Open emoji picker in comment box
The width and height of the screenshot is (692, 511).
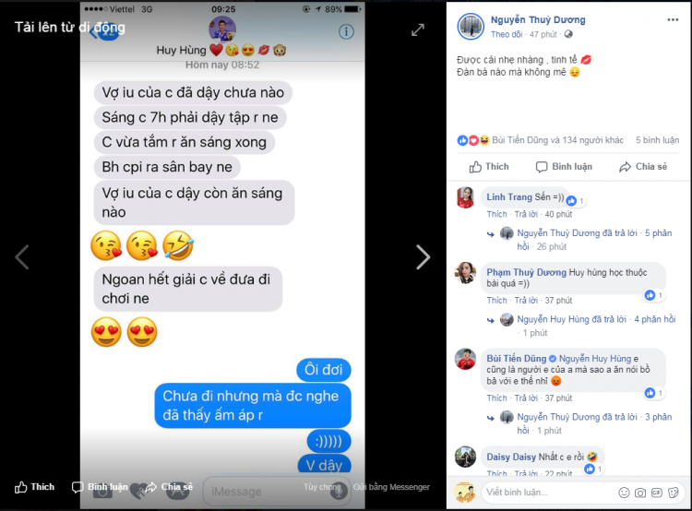click(624, 493)
